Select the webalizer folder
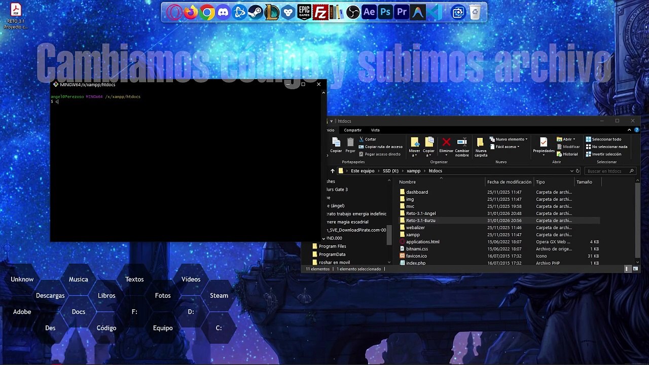This screenshot has height=365, width=649. click(x=499, y=228)
